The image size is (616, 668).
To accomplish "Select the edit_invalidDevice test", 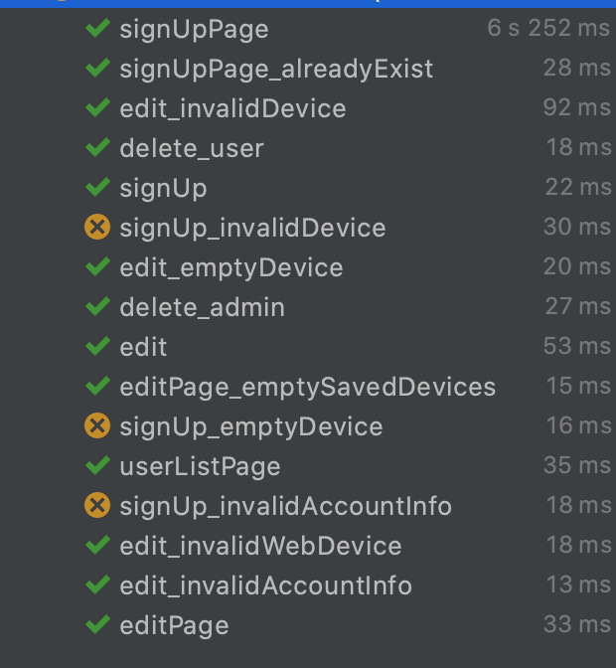I will tap(232, 108).
